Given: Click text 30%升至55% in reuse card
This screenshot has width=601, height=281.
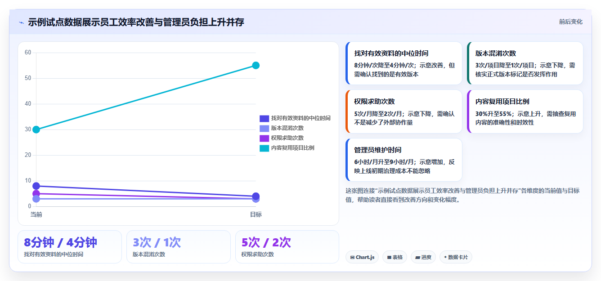Looking at the screenshot, I should (x=494, y=114).
